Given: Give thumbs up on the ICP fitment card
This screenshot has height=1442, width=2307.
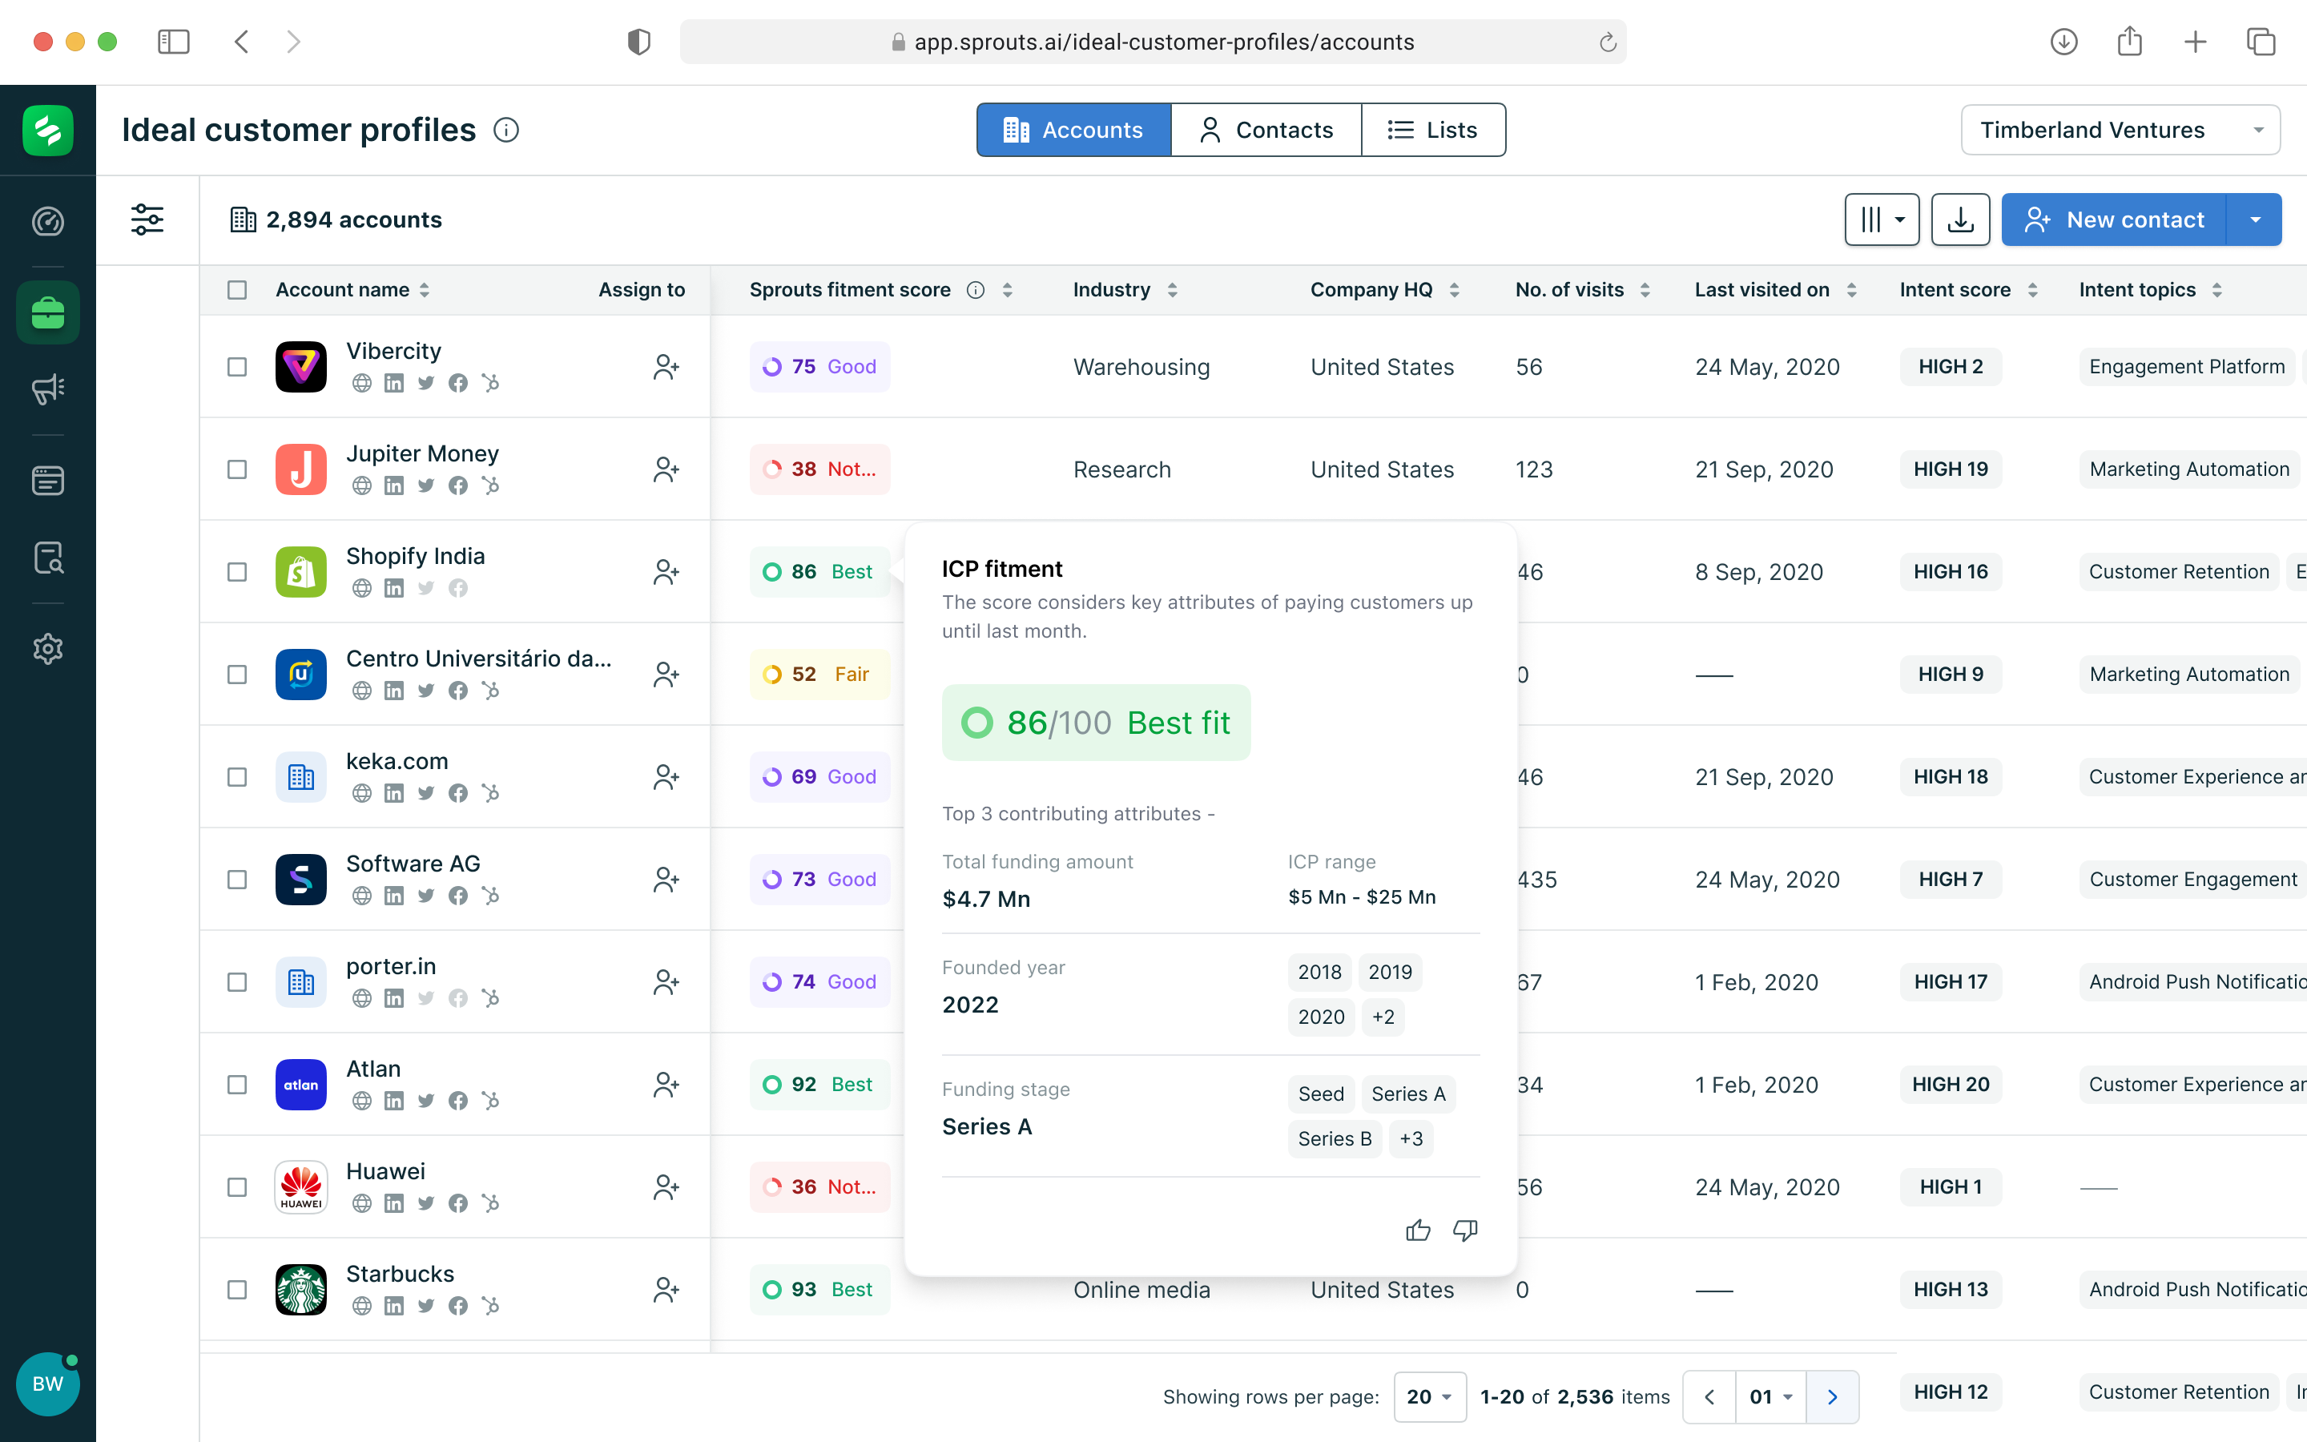Looking at the screenshot, I should (1418, 1231).
